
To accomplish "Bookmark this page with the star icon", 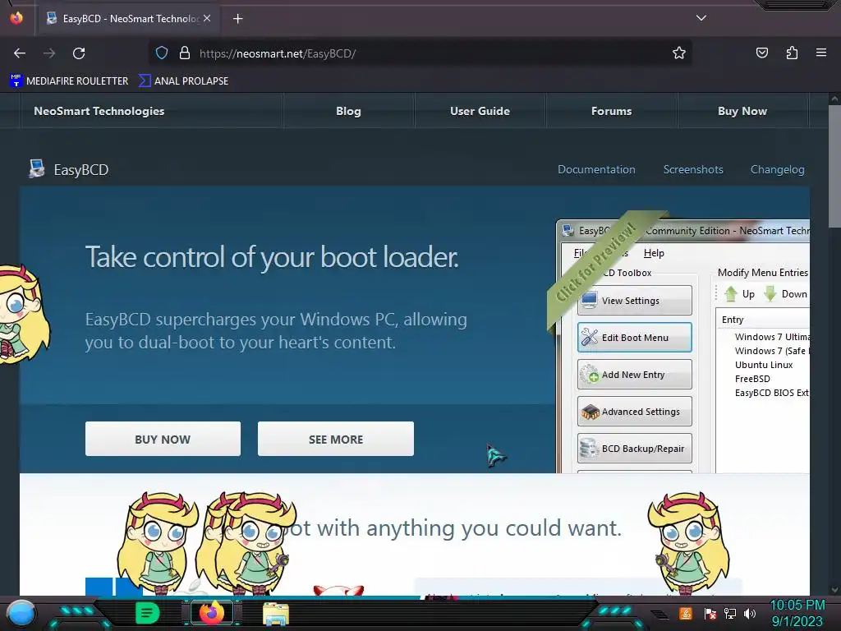I will pos(679,53).
